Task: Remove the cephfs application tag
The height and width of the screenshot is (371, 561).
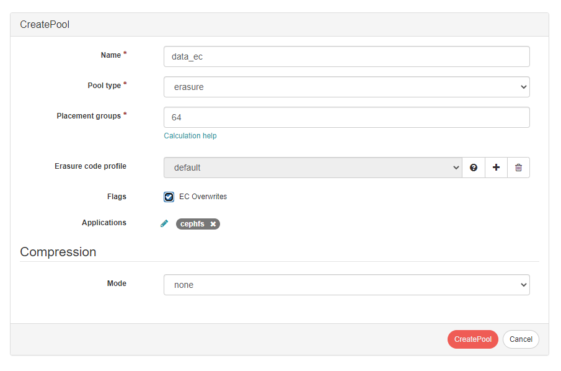Action: [x=213, y=224]
